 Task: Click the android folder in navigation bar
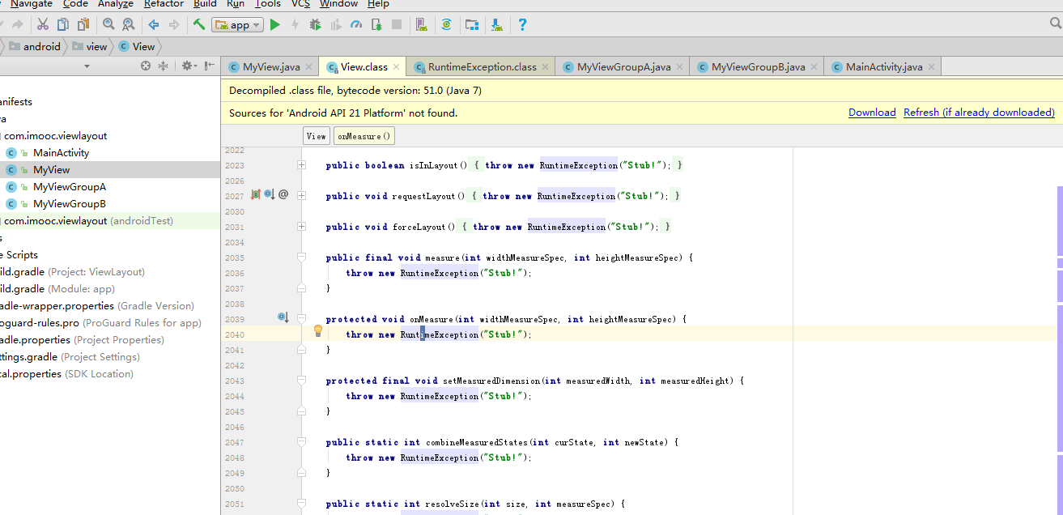tap(35, 46)
